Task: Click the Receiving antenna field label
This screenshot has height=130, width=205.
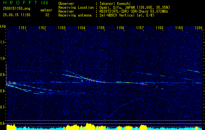Action: tap(75, 15)
